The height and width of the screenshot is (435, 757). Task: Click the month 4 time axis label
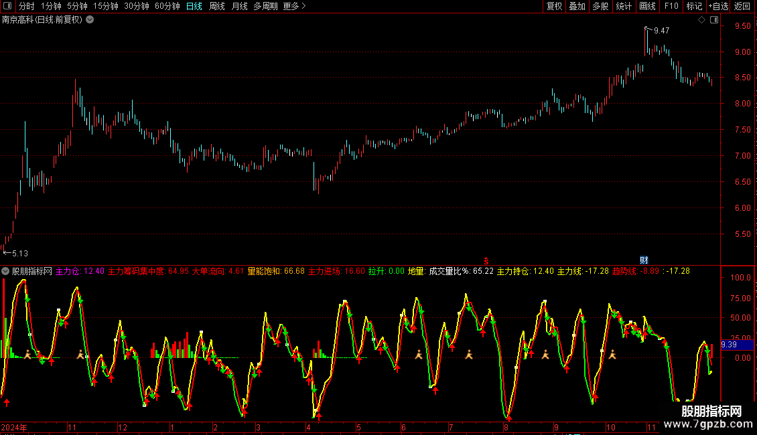[308, 428]
